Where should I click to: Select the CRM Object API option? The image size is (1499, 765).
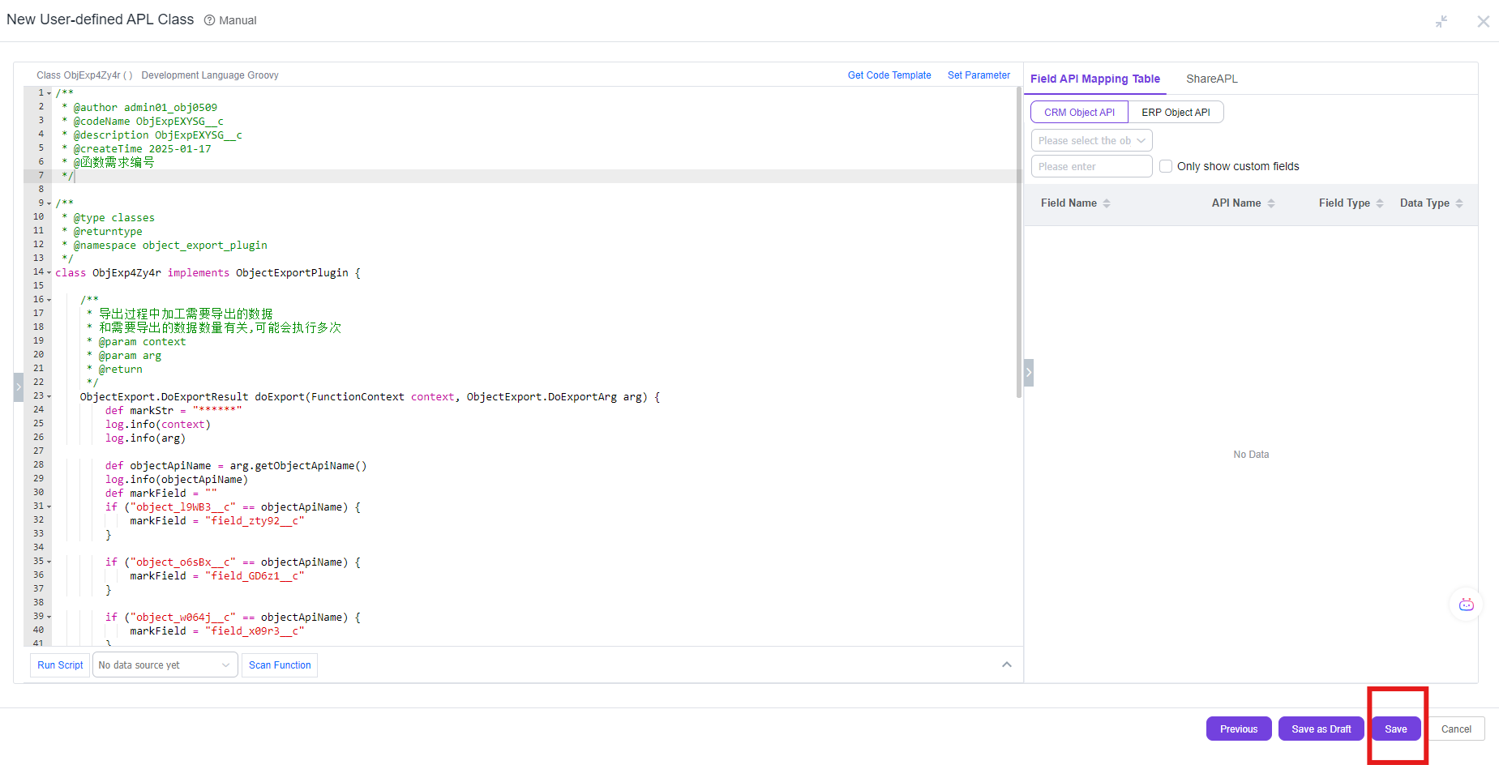pyautogui.click(x=1079, y=113)
